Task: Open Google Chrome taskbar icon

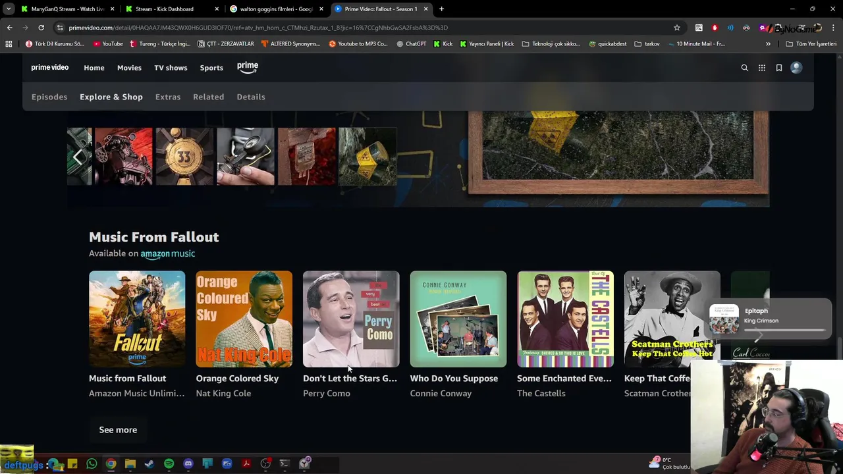Action: [111, 463]
